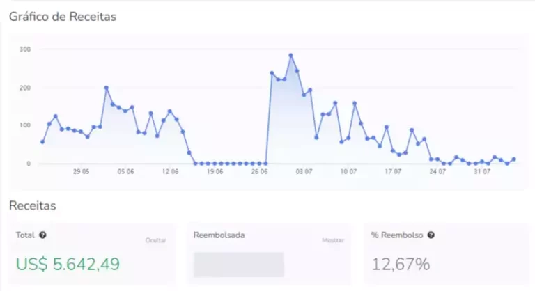This screenshot has height=291, width=535.
Task: Click the 19 06 x-axis date label
Action: point(215,171)
